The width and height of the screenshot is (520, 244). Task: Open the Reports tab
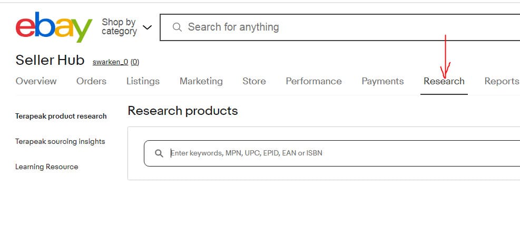pyautogui.click(x=502, y=81)
